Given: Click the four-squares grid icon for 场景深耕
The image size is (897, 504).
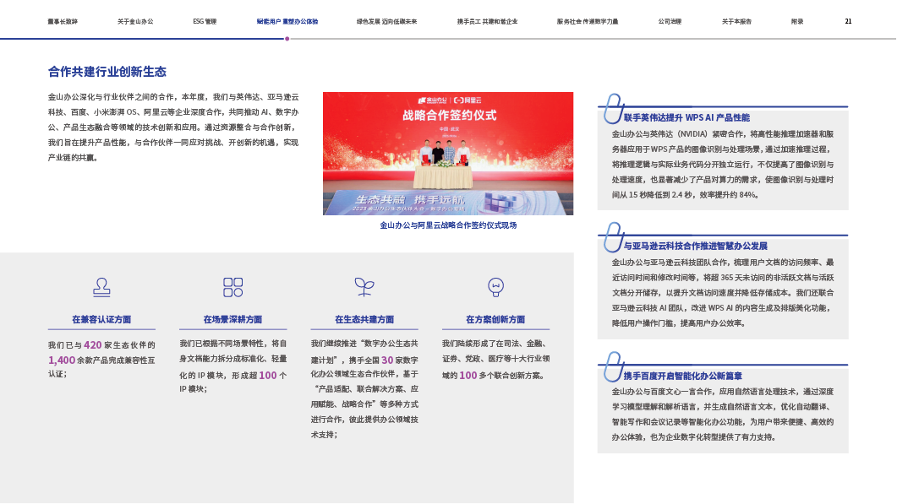Looking at the screenshot, I should coord(232,287).
